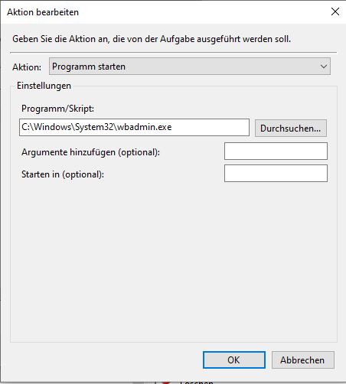
Task: Click the instruction text about Aufgabe
Action: pos(152,39)
